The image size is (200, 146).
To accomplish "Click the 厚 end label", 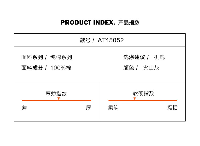I will (x=89, y=108).
